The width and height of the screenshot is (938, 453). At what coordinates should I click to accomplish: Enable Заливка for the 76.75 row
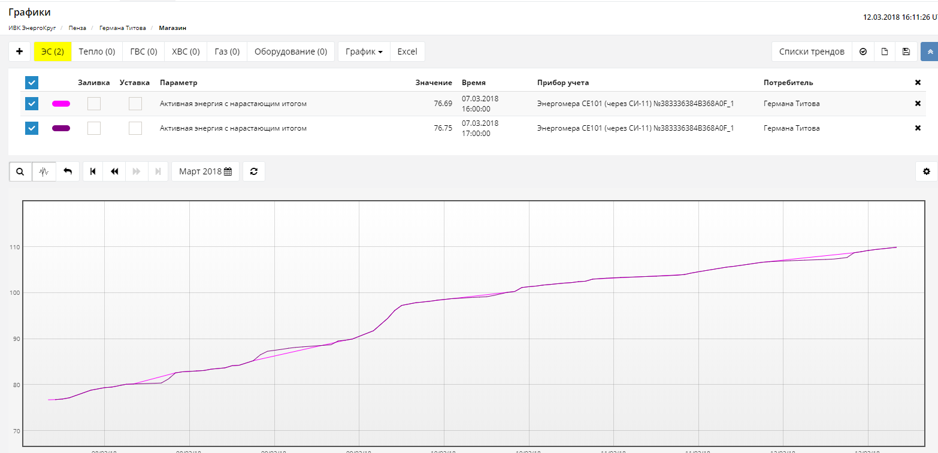(94, 128)
